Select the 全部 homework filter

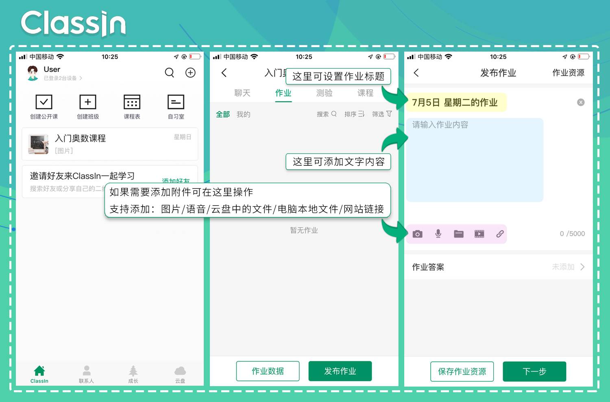coord(223,114)
